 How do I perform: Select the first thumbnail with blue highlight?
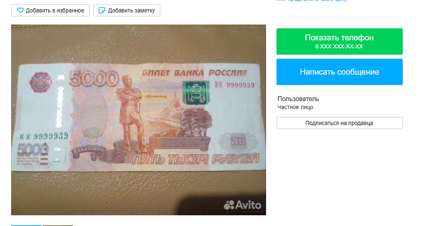(x=26, y=226)
